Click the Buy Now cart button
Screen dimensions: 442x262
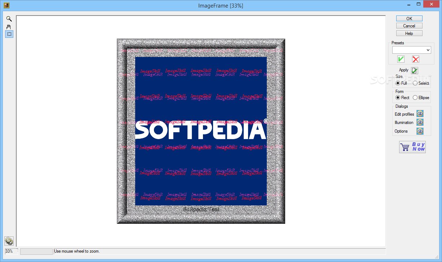412,147
